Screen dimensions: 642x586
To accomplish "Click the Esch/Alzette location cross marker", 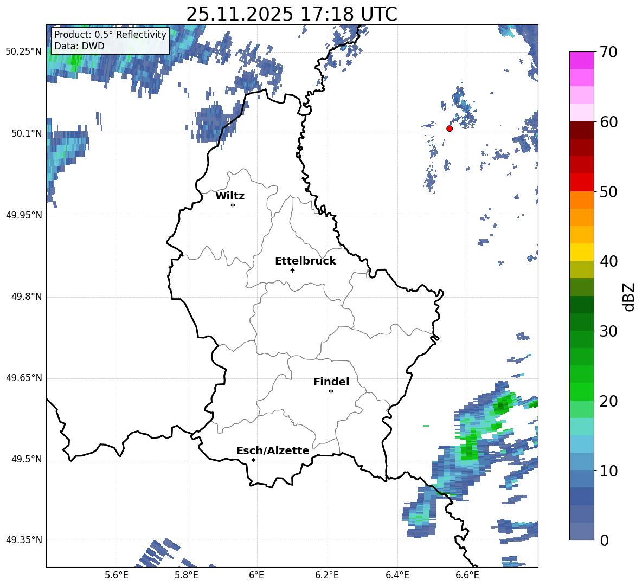I will pyautogui.click(x=253, y=460).
